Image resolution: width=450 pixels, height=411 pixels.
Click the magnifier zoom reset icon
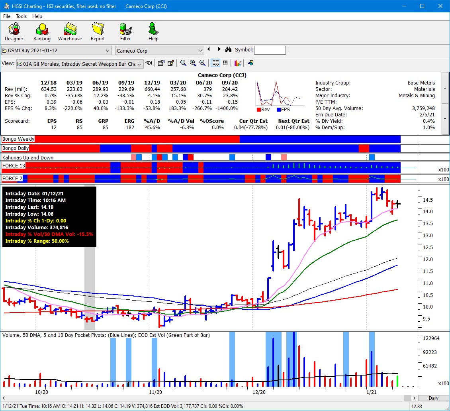coord(183,63)
